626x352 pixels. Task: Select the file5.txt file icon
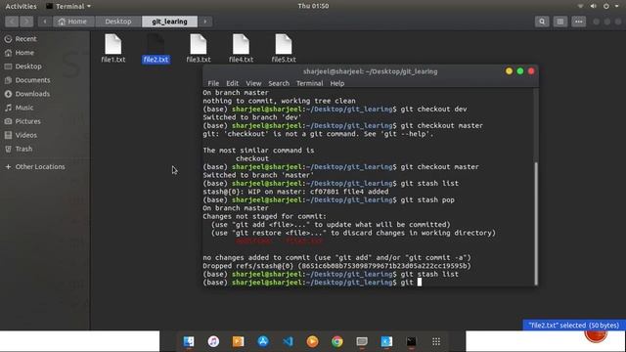284,44
